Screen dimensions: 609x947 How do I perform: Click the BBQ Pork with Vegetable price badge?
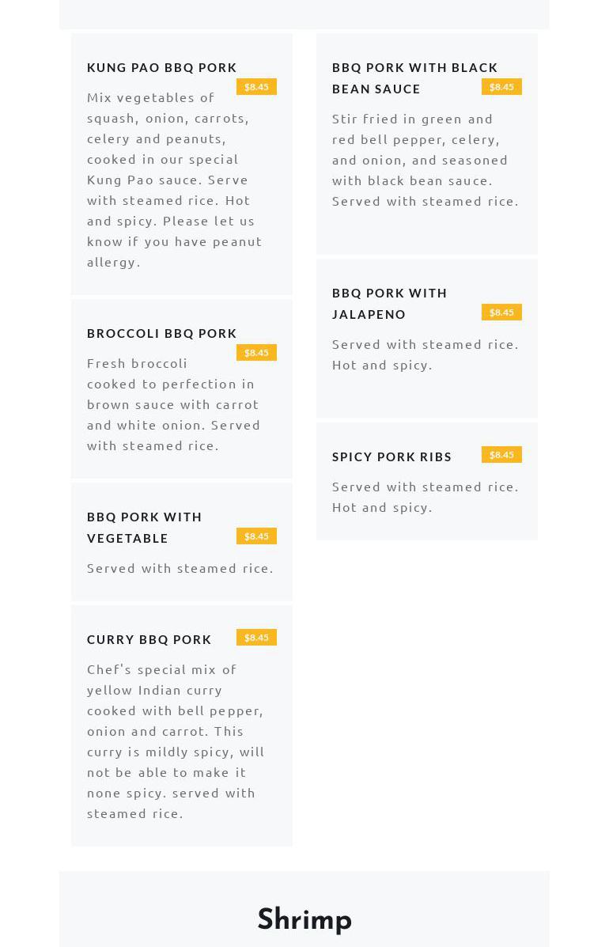256,536
